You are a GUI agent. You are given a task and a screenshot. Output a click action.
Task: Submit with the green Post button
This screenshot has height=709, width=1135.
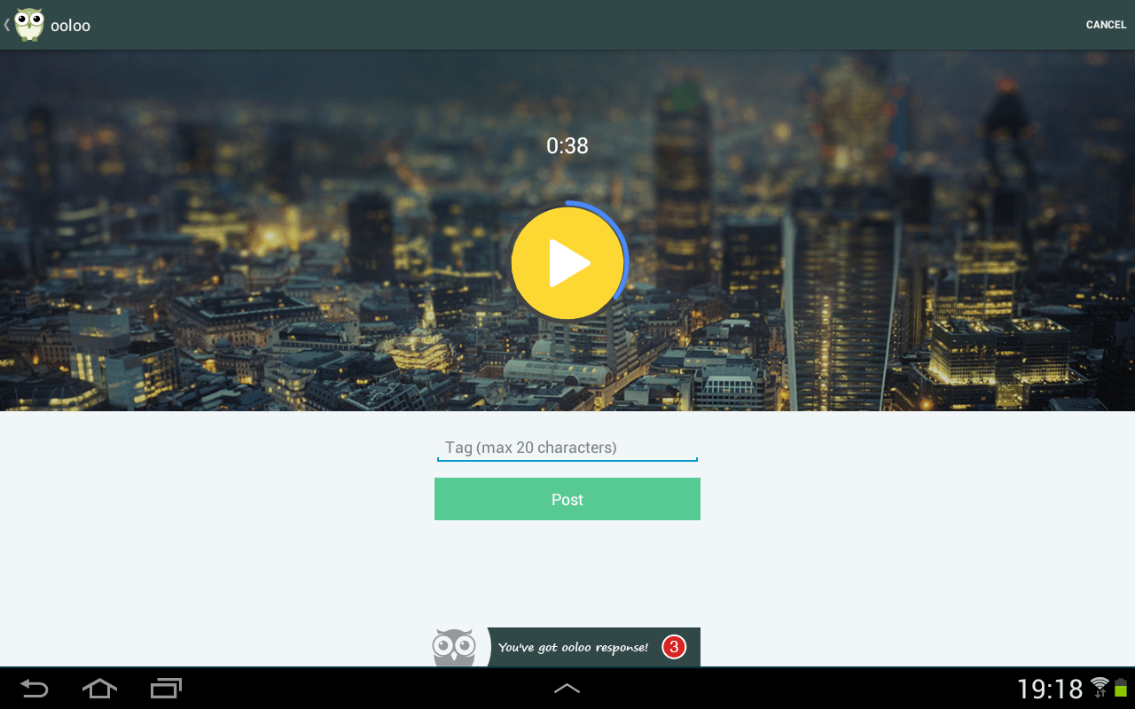click(567, 499)
